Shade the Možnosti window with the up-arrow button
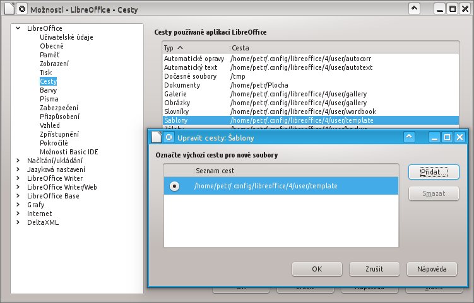This screenshot has height=303, width=474. pos(414,9)
